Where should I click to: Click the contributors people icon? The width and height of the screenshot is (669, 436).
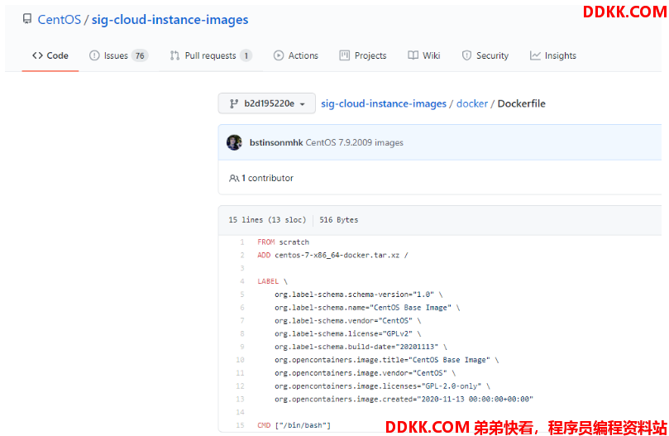tap(234, 178)
